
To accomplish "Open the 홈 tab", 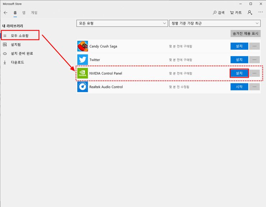I will coord(15,13).
